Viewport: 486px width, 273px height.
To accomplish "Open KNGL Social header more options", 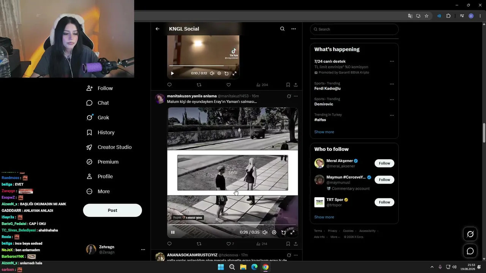I will 293,29.
